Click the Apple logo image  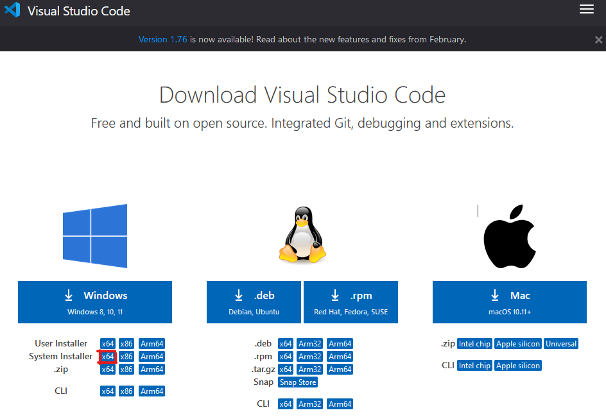click(509, 237)
